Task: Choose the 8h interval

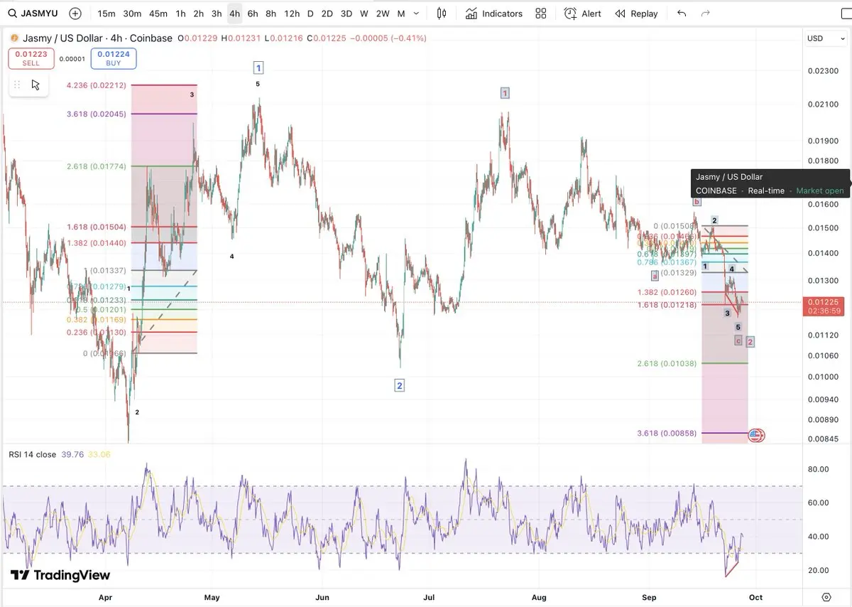Action: click(x=271, y=14)
